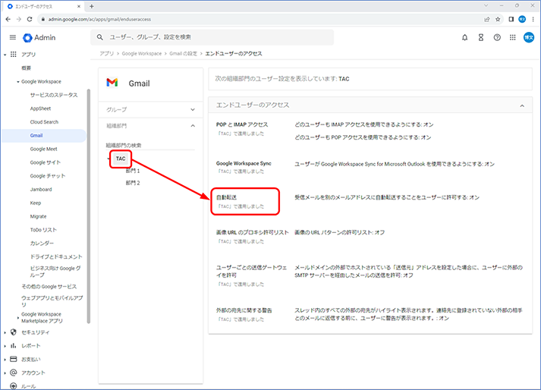Toggle the browser side panel

click(x=511, y=19)
